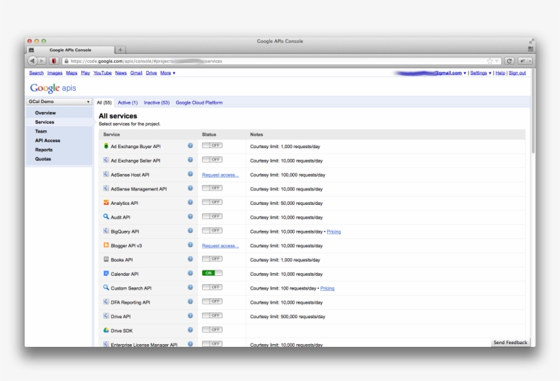Click Request access for AdSense Host API
The height and width of the screenshot is (381, 560).
tap(220, 175)
